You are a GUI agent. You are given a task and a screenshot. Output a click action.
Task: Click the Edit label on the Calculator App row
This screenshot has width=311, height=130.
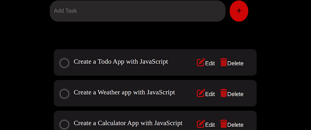tap(210, 125)
